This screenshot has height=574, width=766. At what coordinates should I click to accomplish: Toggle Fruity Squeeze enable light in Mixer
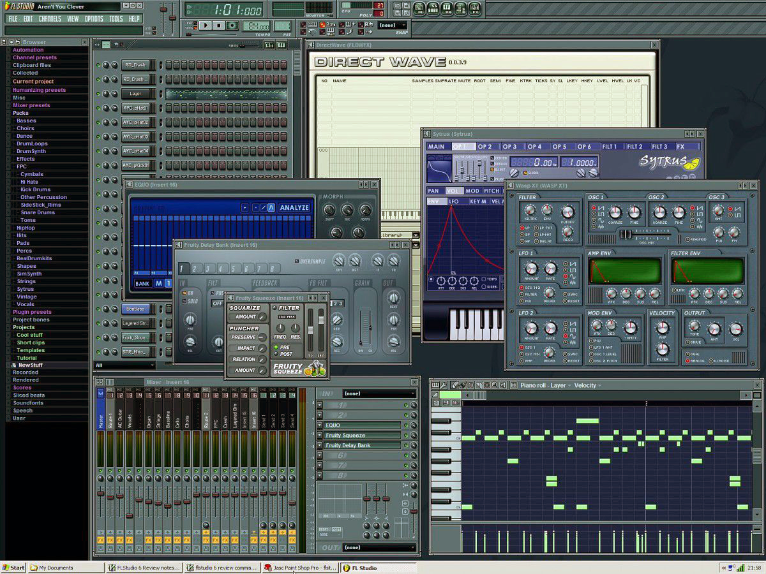point(406,435)
